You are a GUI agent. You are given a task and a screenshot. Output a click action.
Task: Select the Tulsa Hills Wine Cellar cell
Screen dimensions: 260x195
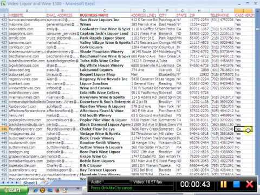point(105,61)
